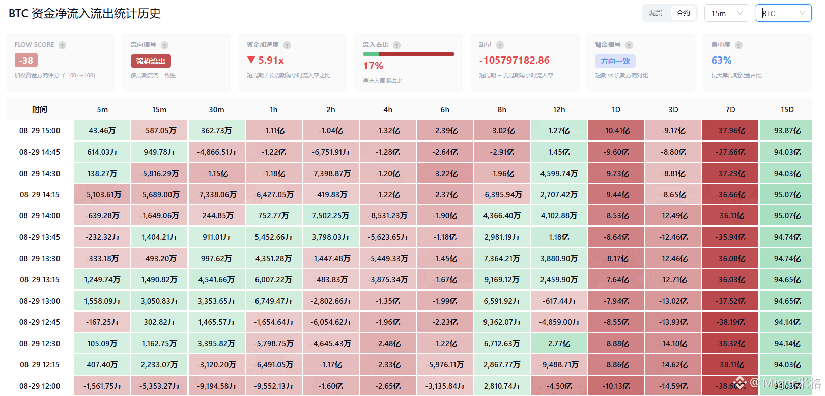The image size is (825, 396).
Task: Select the 08-29 14:15 row timestamp
Action: 40,195
